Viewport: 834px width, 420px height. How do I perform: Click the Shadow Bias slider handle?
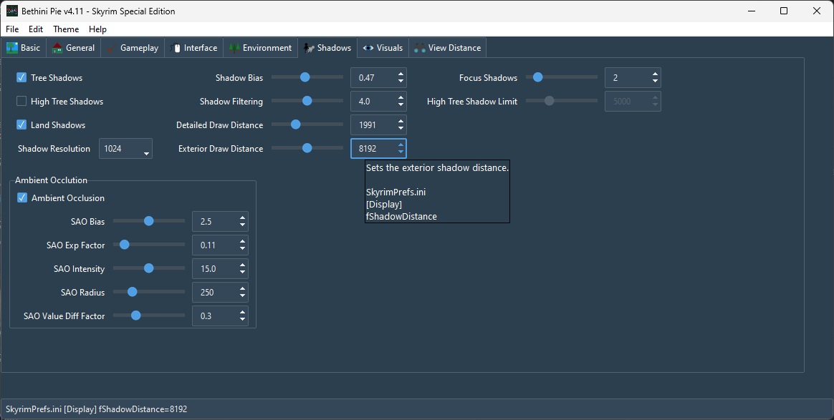305,77
